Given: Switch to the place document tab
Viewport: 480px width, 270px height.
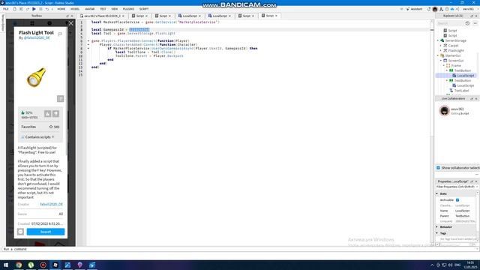Looking at the screenshot, I should click(101, 16).
